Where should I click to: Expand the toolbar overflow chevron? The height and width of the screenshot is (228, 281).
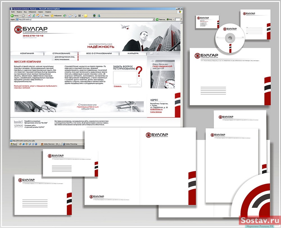coord(181,19)
